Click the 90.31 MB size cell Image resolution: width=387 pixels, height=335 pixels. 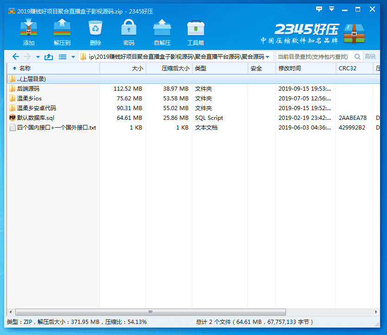point(129,108)
